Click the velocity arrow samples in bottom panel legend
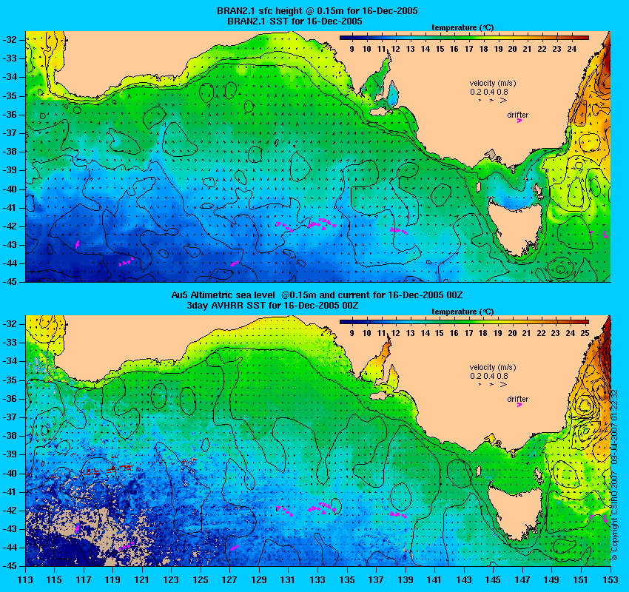 click(x=493, y=384)
